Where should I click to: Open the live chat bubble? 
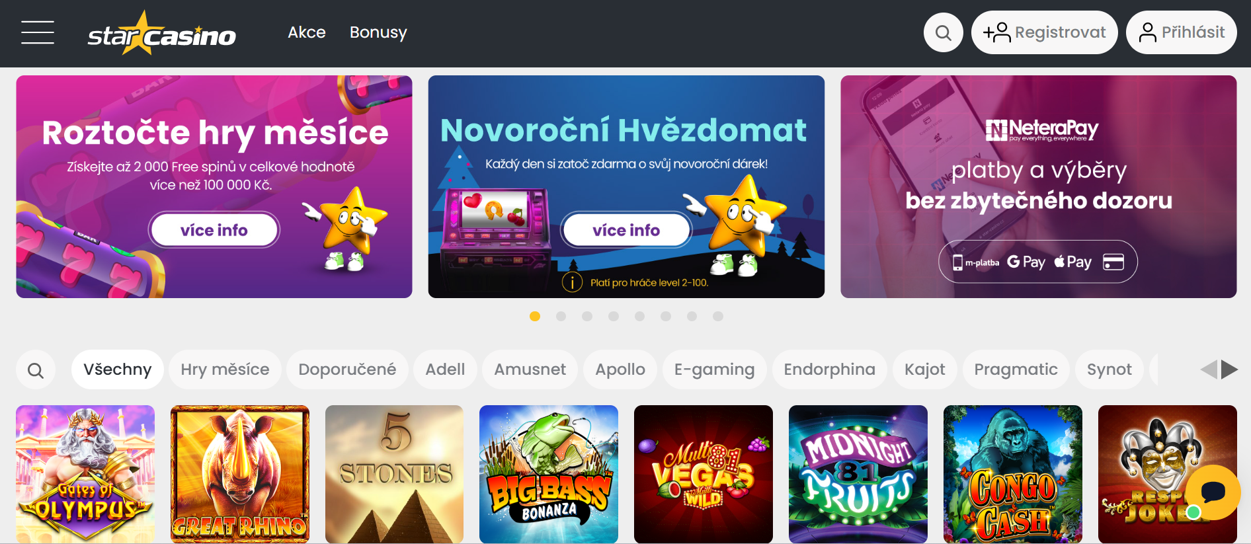click(1213, 492)
